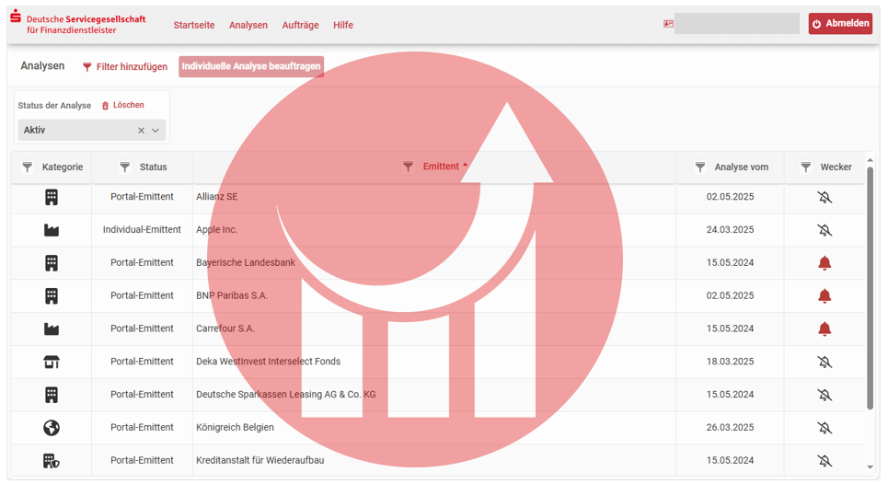Screen dimensions: 888x484
Task: Open the Analyse vom column filter icon
Action: [700, 167]
